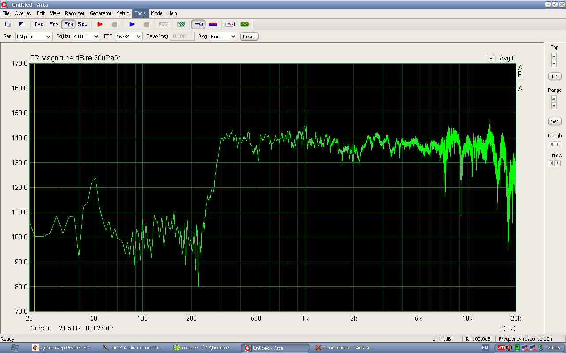This screenshot has width=566, height=353.
Task: Open the Tools menu
Action: [140, 13]
